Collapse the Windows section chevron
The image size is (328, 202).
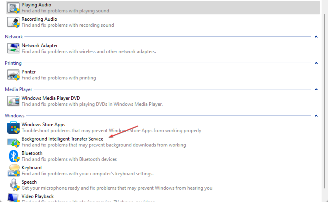(x=316, y=116)
